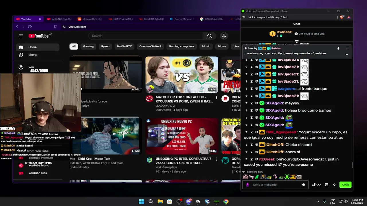The width and height of the screenshot is (367, 206).
Task: Click the Send a message field
Action: click(276, 185)
